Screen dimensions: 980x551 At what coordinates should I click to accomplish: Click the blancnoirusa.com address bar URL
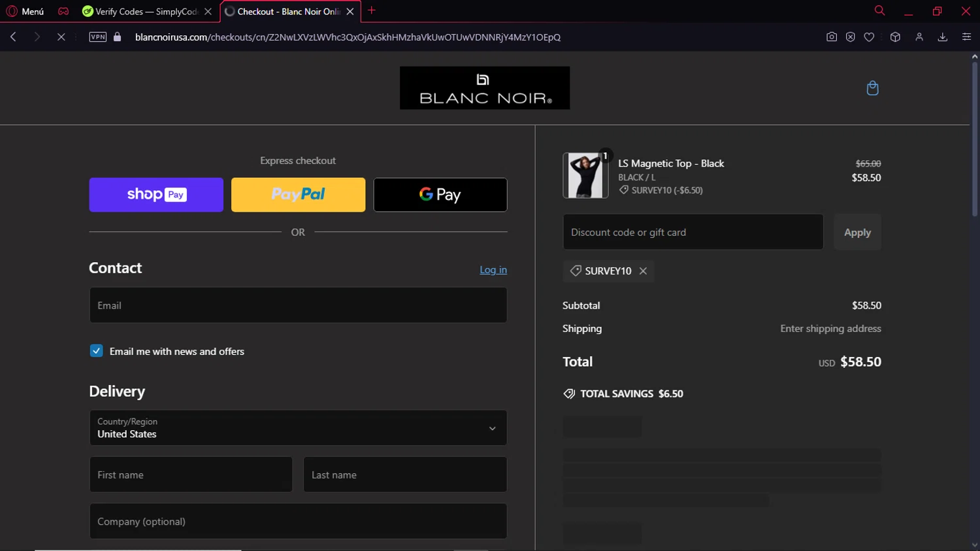348,37
